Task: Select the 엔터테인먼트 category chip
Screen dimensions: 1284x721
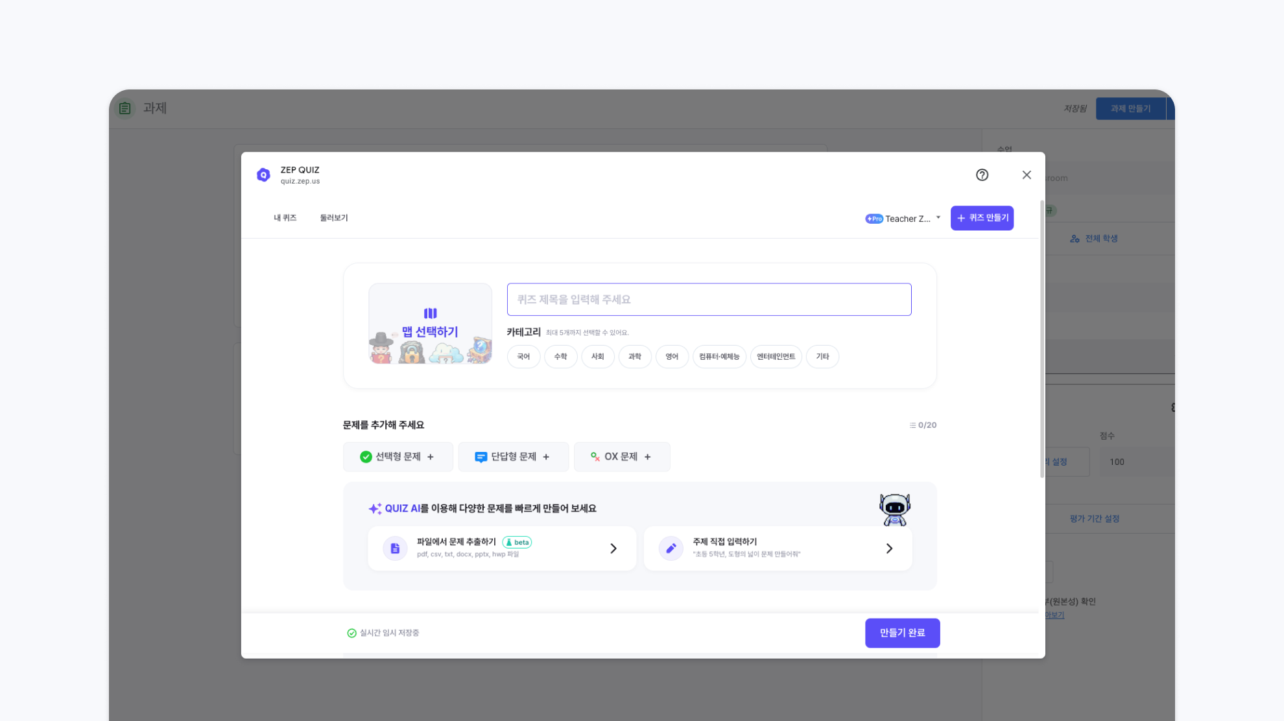Action: 776,357
